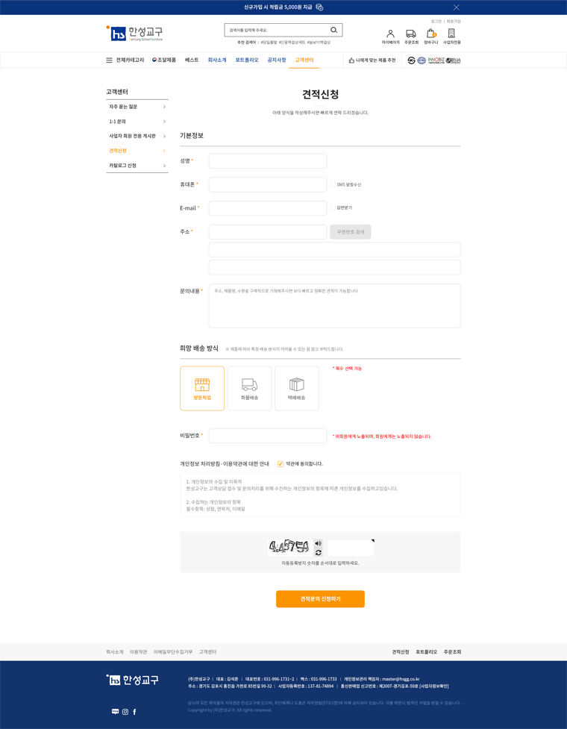The width and height of the screenshot is (567, 729).
Task: Play captcha audio speaker icon
Action: pos(319,543)
